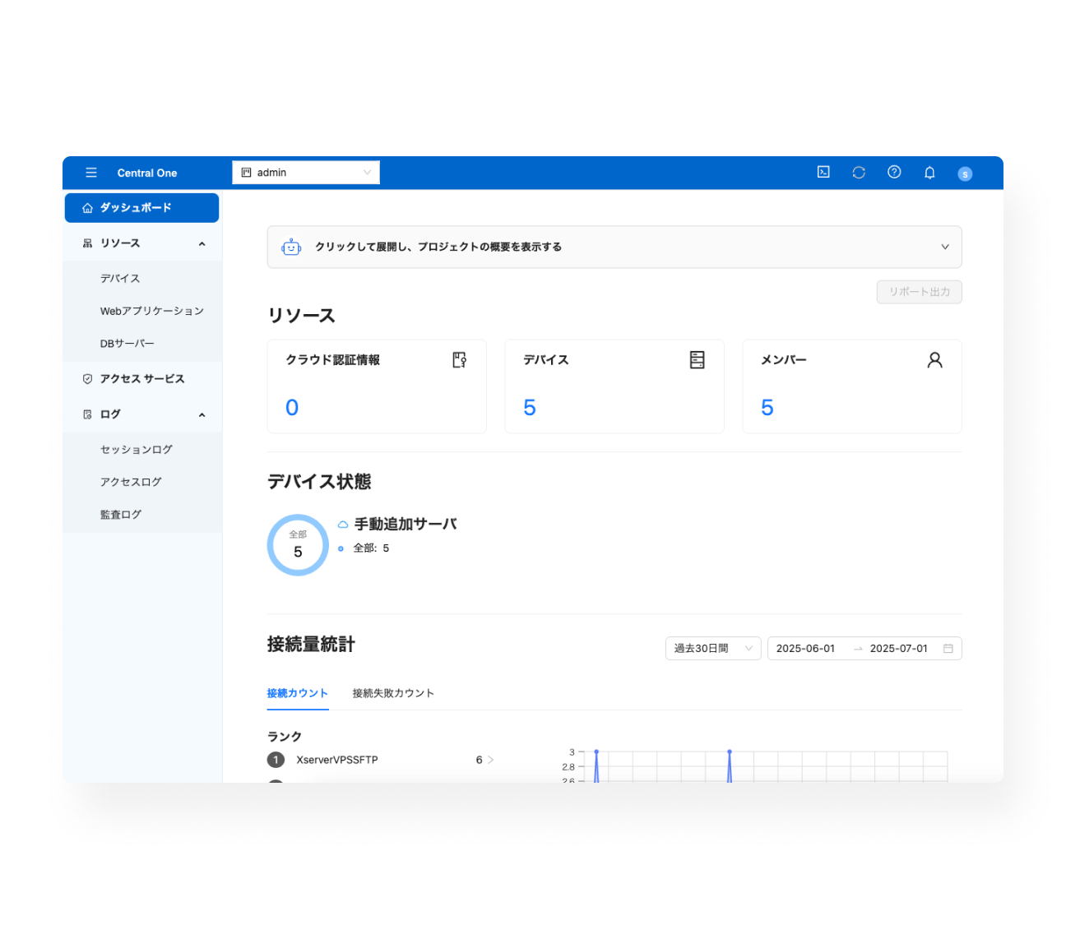This screenshot has height=939, width=1066.
Task: Open the terminal console icon in header
Action: 823,172
